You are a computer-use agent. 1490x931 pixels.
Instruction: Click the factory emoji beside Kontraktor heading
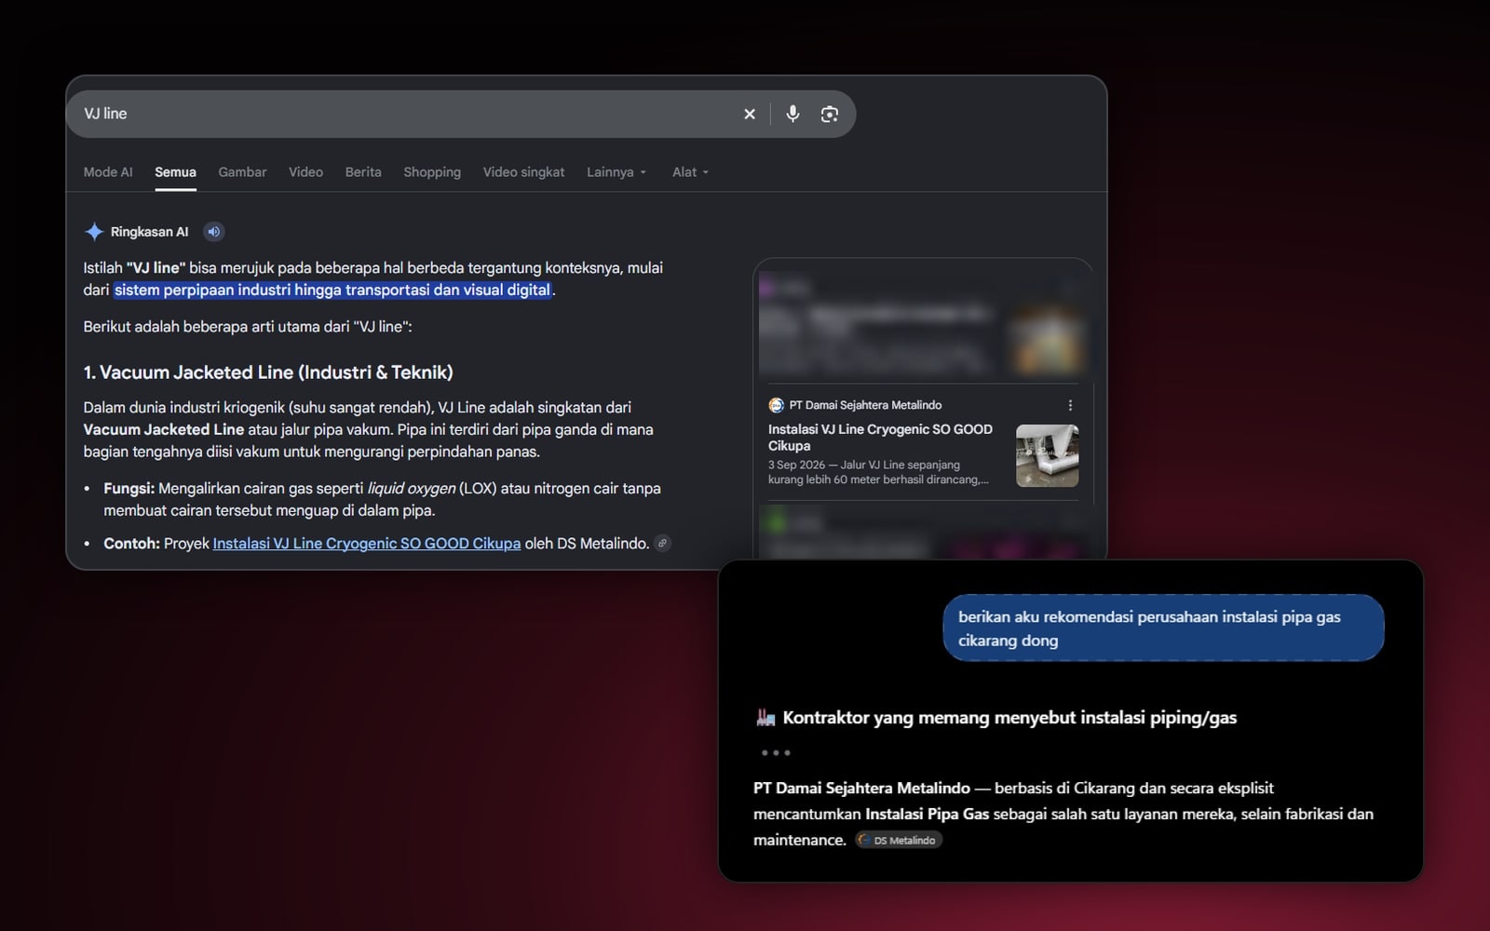coord(765,717)
